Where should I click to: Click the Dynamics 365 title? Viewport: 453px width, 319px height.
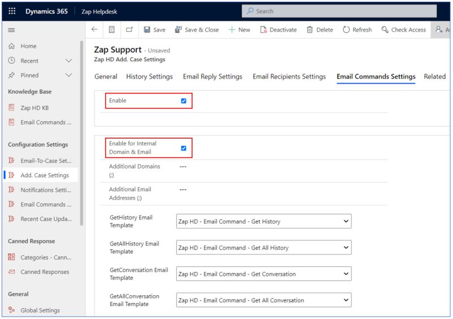[46, 11]
